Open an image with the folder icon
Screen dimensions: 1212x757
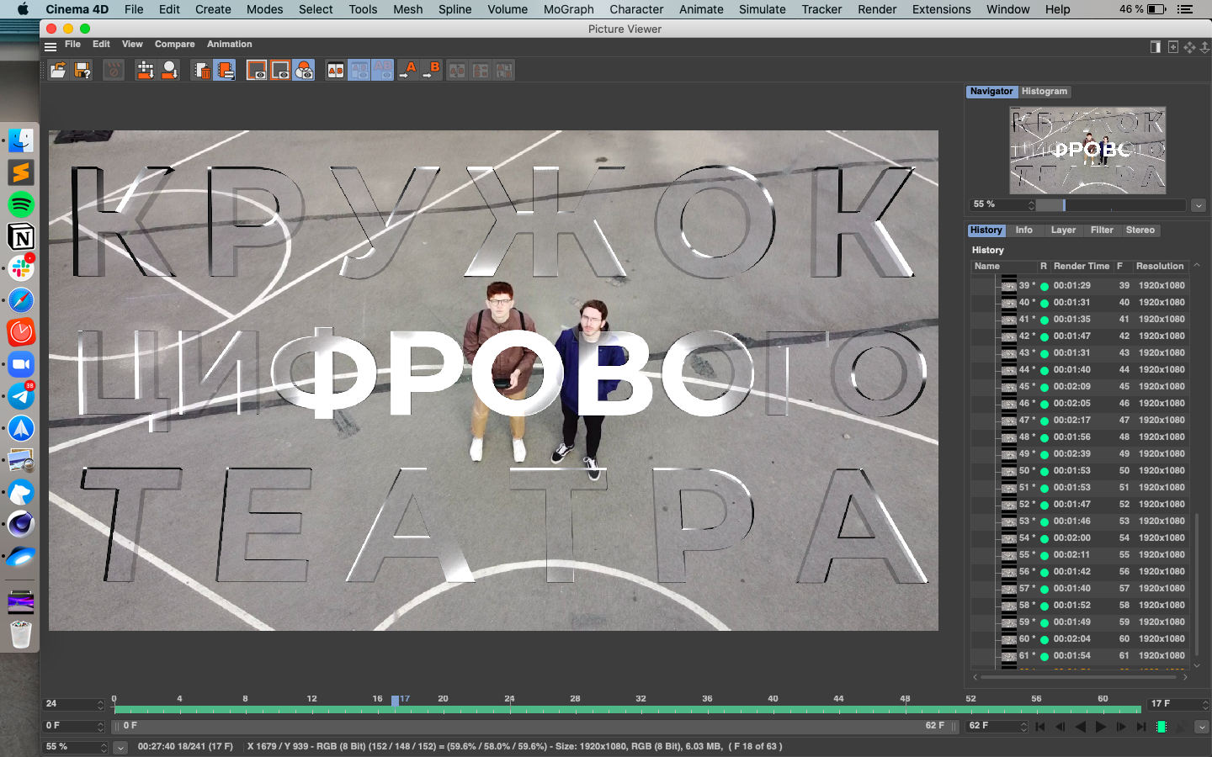[x=58, y=71]
